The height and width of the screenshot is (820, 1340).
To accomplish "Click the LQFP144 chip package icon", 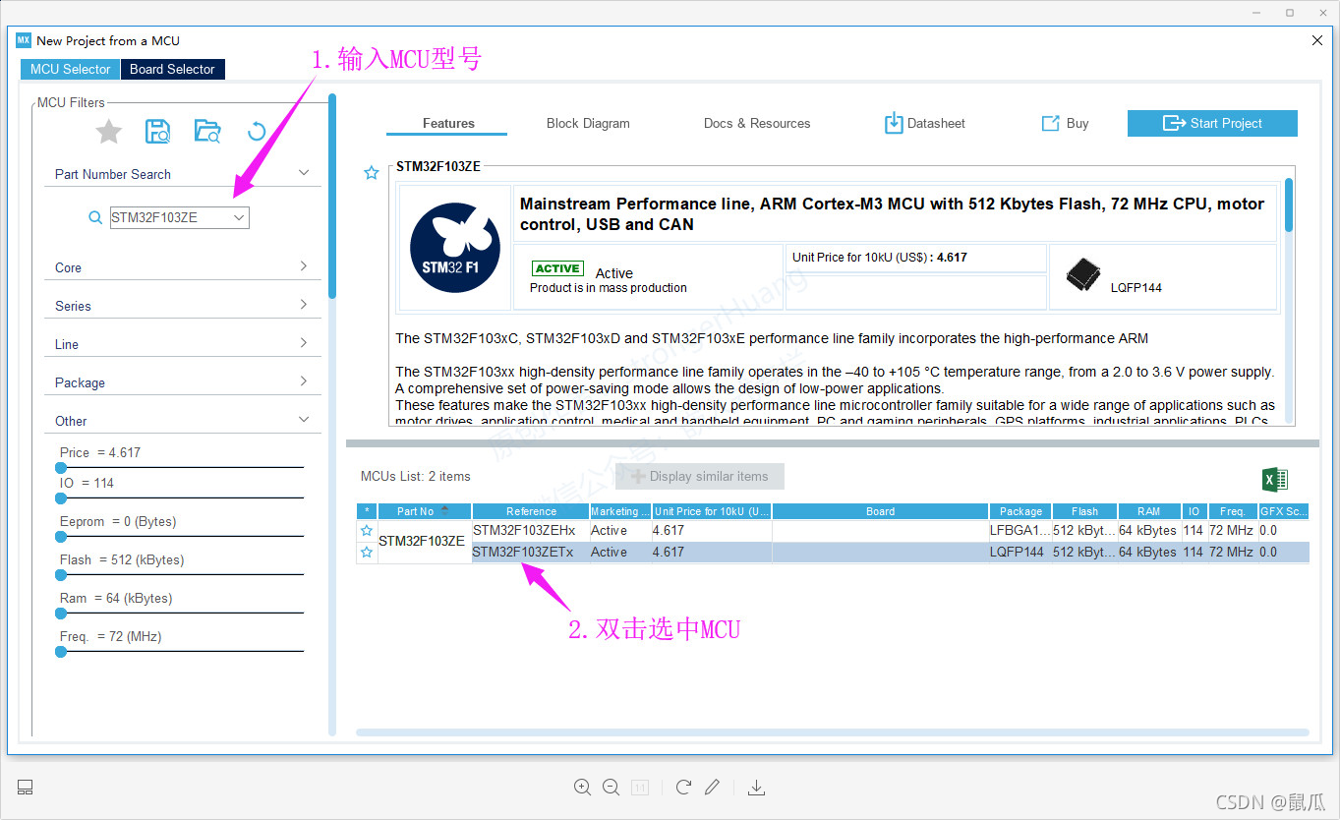I will click(x=1084, y=275).
